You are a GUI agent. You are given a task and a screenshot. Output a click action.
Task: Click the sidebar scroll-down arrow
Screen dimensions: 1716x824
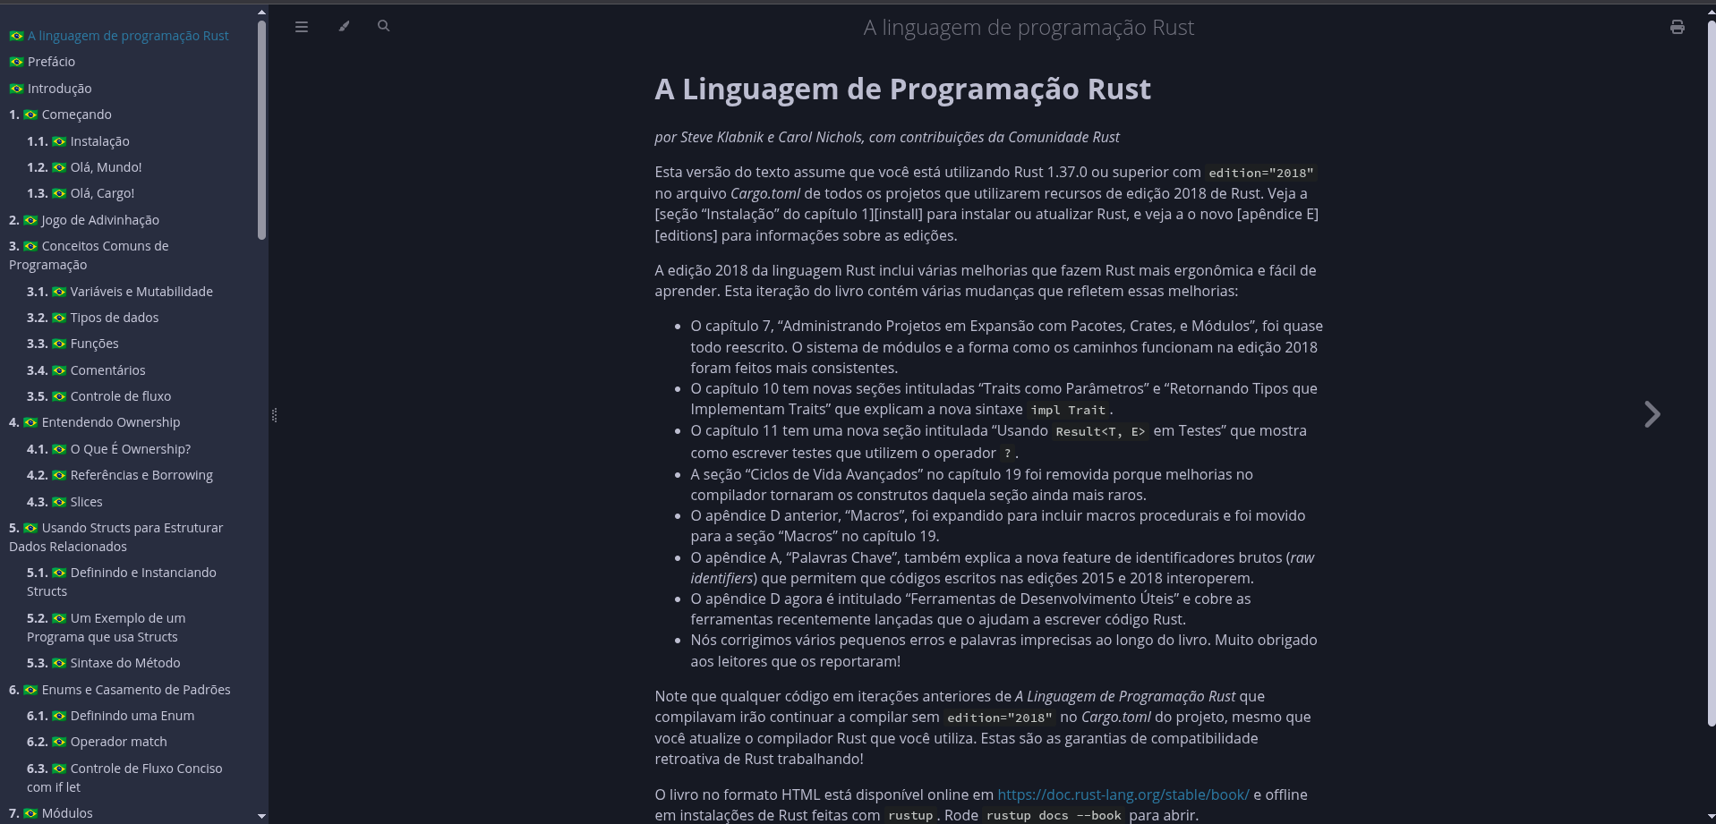(x=261, y=816)
